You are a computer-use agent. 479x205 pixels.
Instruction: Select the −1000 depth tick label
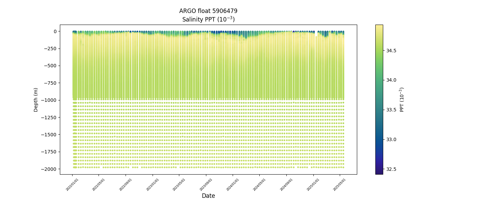[49, 100]
